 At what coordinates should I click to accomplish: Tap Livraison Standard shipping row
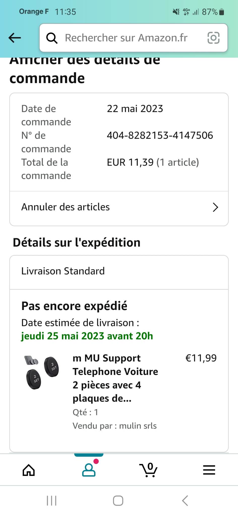click(x=63, y=271)
